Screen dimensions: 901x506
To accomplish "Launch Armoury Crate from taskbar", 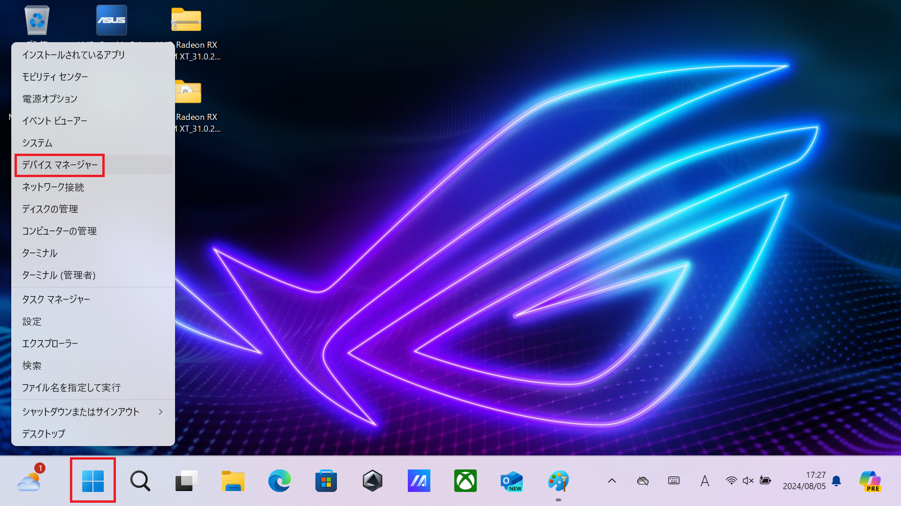I will pyautogui.click(x=373, y=481).
